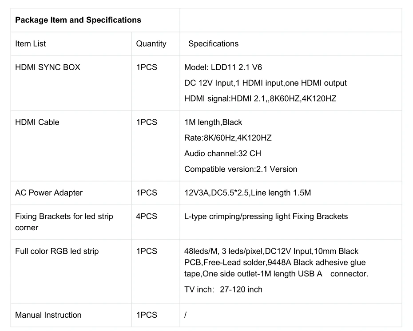Select the 'TV inch: 27-120 inch' line
The image size is (413, 331).
click(223, 290)
